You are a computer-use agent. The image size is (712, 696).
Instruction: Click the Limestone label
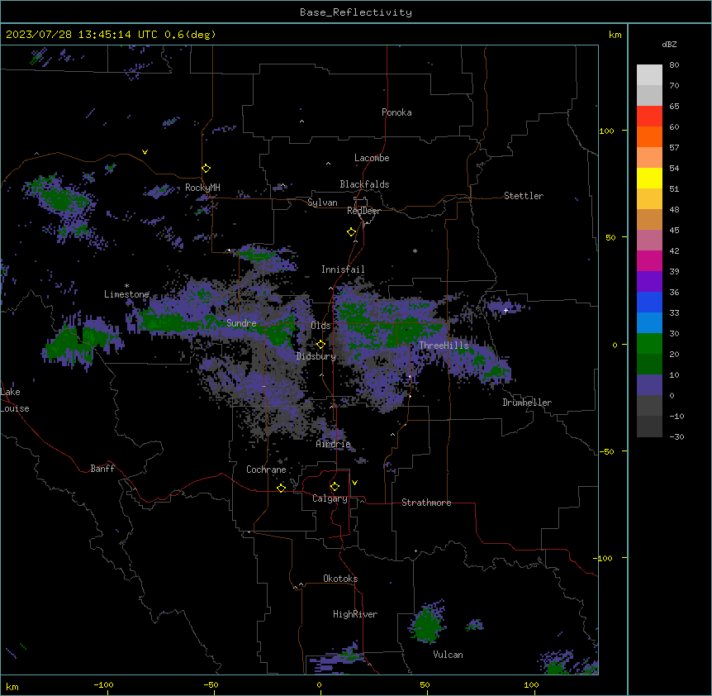[x=126, y=294]
